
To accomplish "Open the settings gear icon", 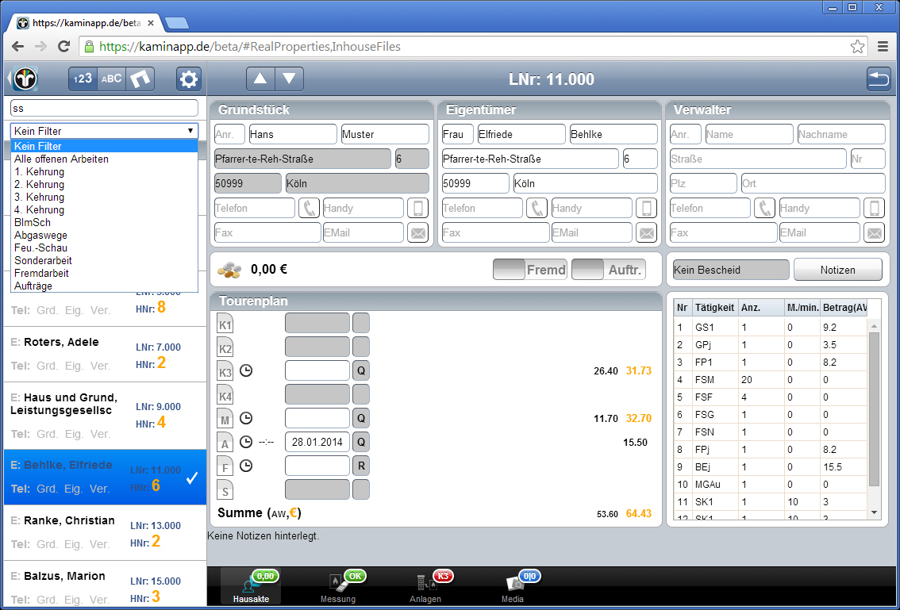I will (189, 79).
